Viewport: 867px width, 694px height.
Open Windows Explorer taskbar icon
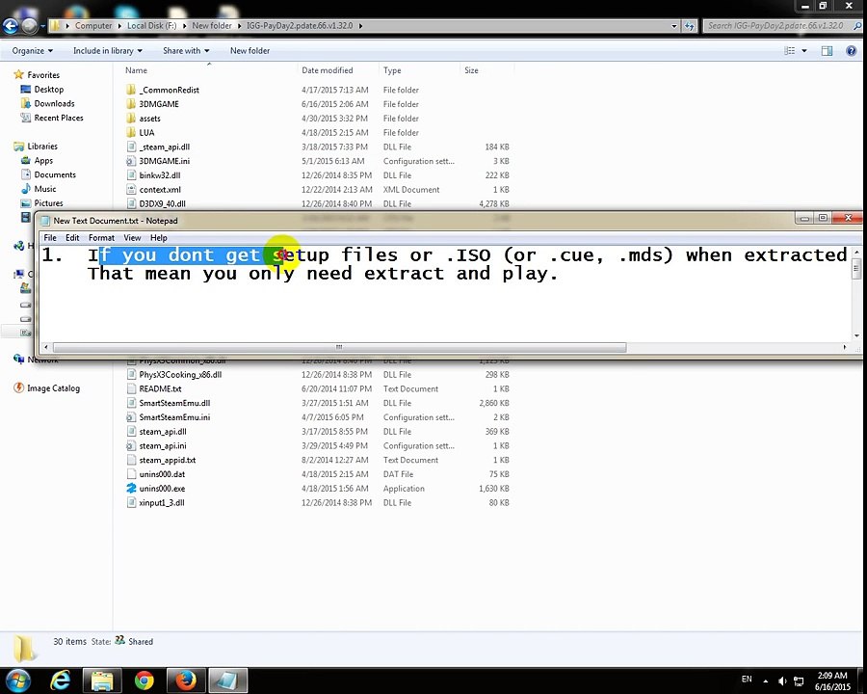click(102, 681)
